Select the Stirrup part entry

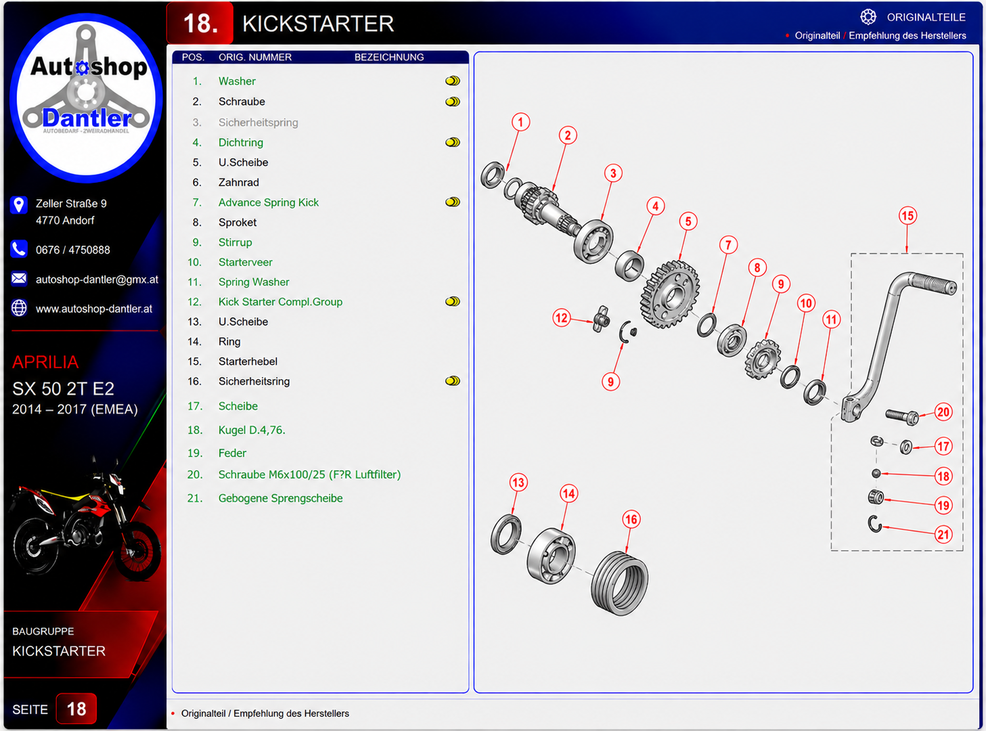pos(236,242)
